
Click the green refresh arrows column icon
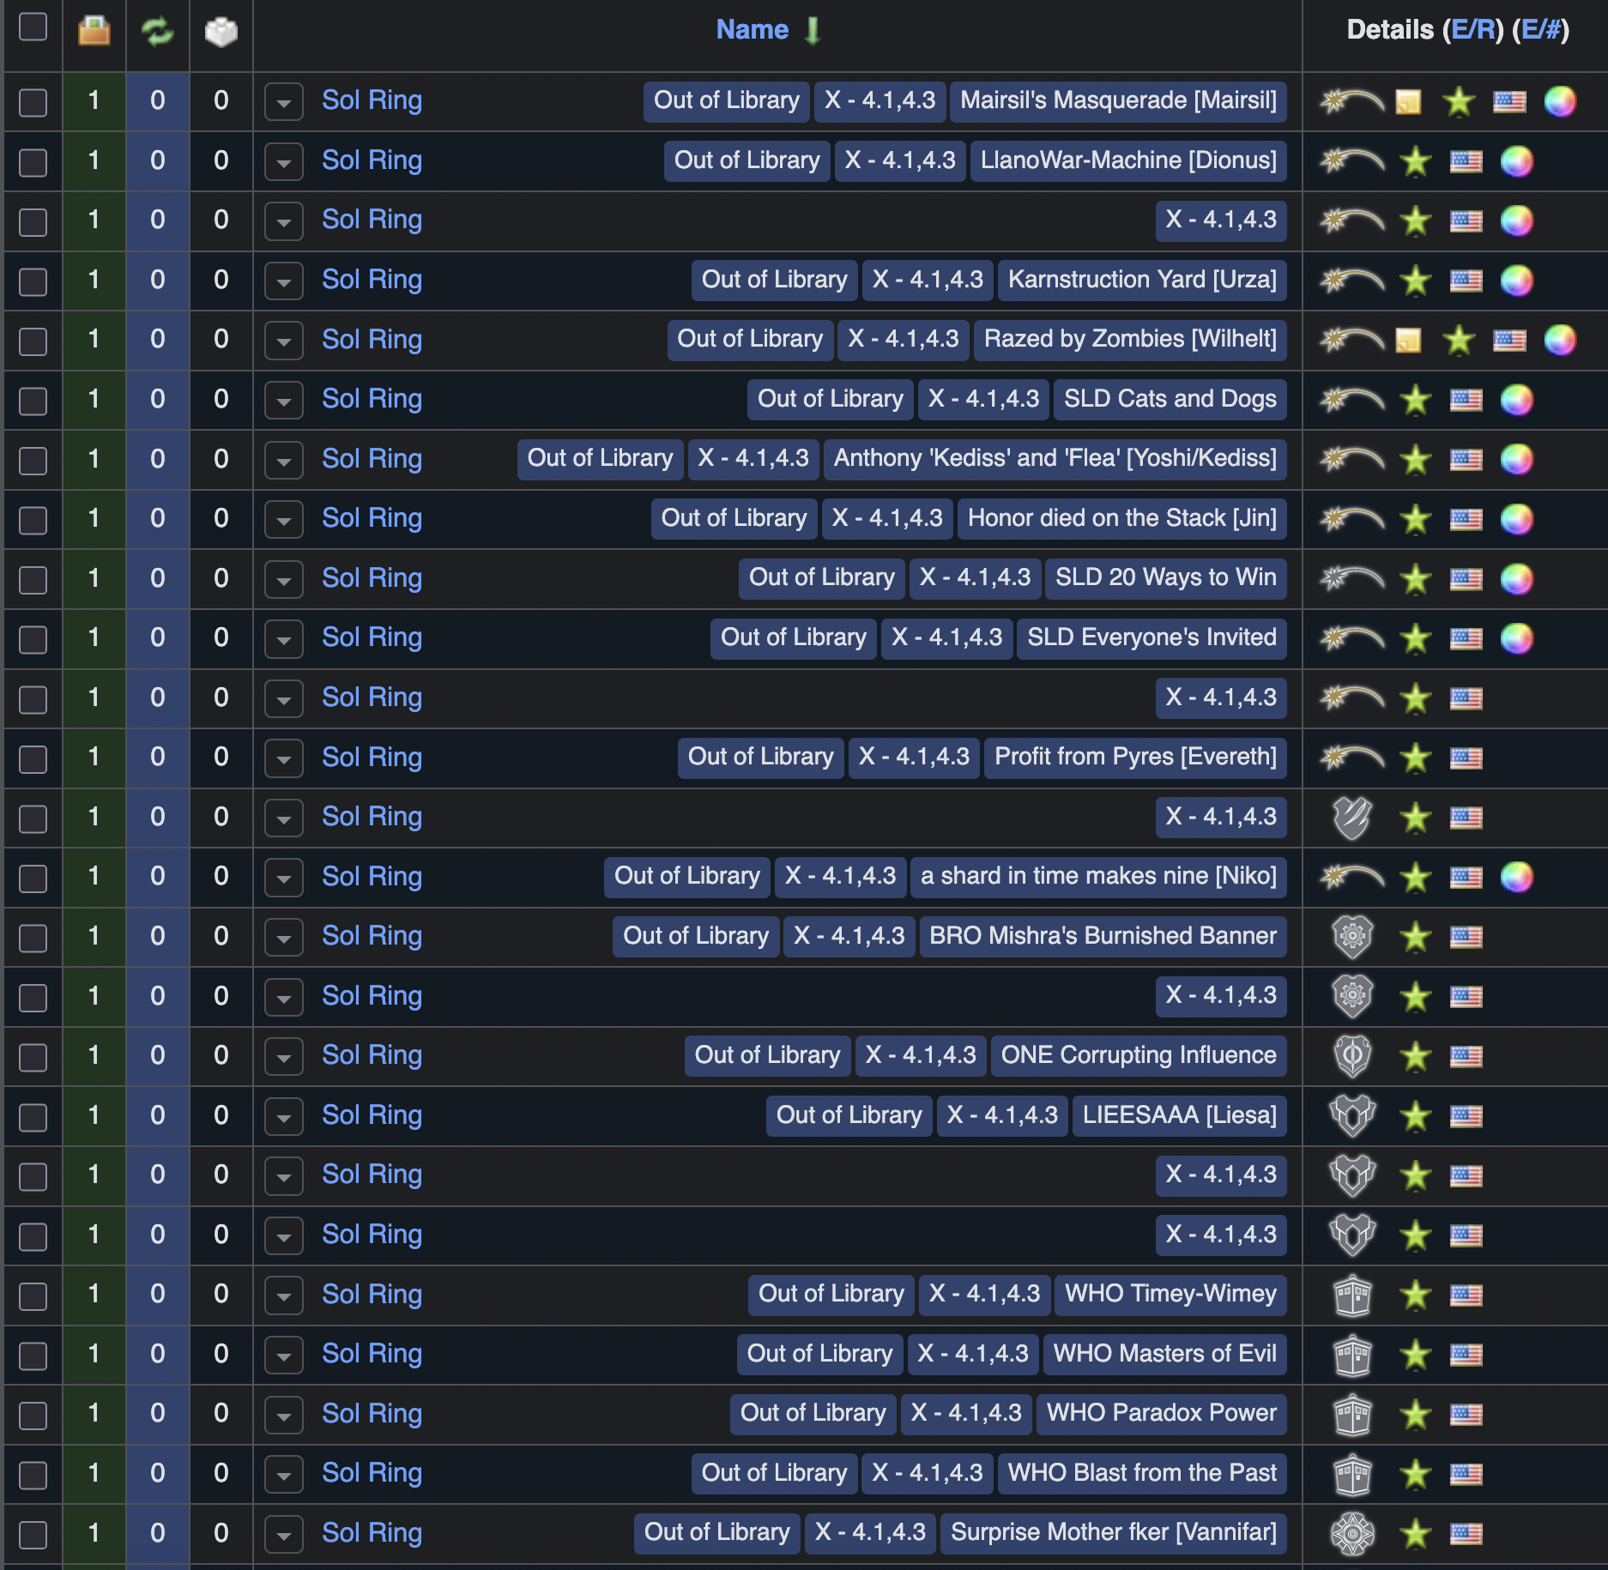point(157,31)
